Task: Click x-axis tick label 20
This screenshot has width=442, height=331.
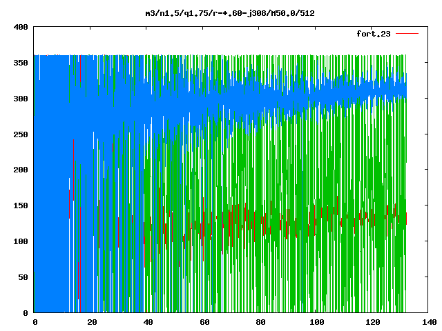Action: (x=92, y=322)
